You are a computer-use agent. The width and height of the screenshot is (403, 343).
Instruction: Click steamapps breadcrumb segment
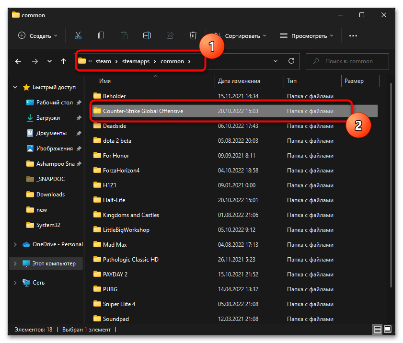click(136, 61)
